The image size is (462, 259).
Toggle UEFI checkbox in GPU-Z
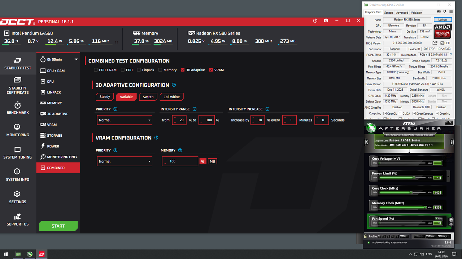tap(442, 43)
